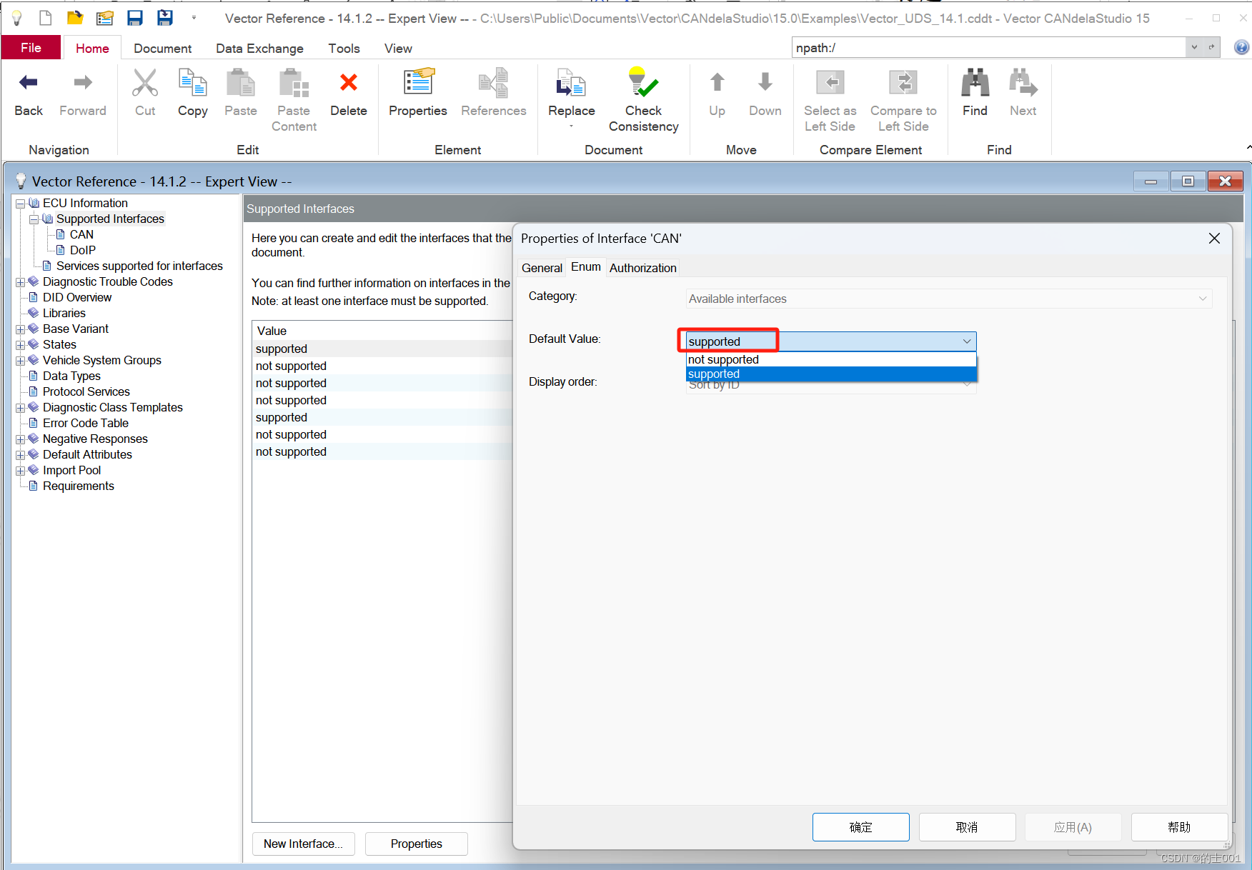Image resolution: width=1252 pixels, height=870 pixels.
Task: Open the Authorization dialog tab
Action: (642, 268)
